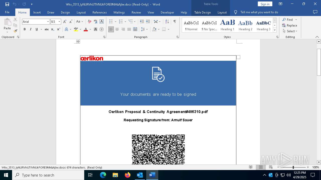Toggle Justify paragraph alignment
The image size is (321, 180).
click(129, 29)
